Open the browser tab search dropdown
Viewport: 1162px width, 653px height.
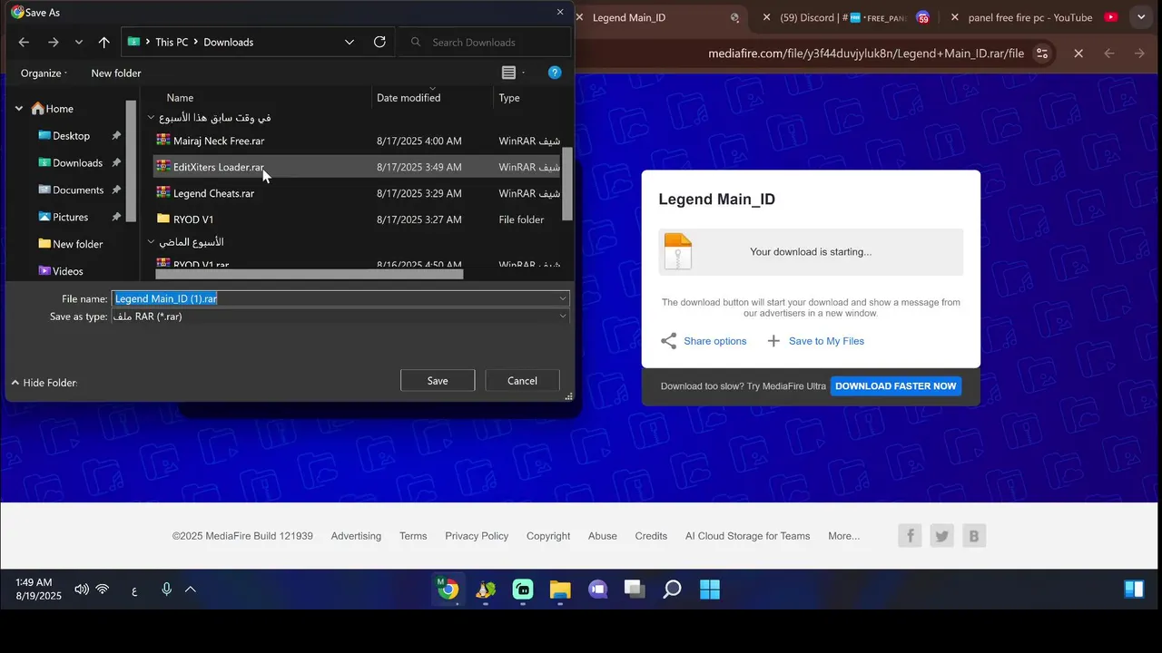(x=1141, y=17)
